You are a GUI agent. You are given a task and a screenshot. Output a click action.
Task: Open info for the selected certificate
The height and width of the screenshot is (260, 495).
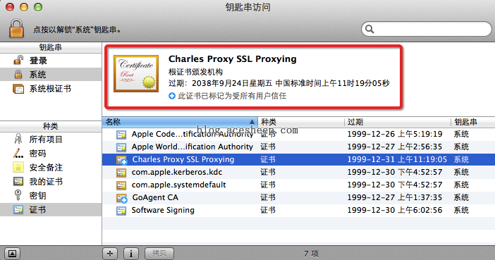pos(131,254)
